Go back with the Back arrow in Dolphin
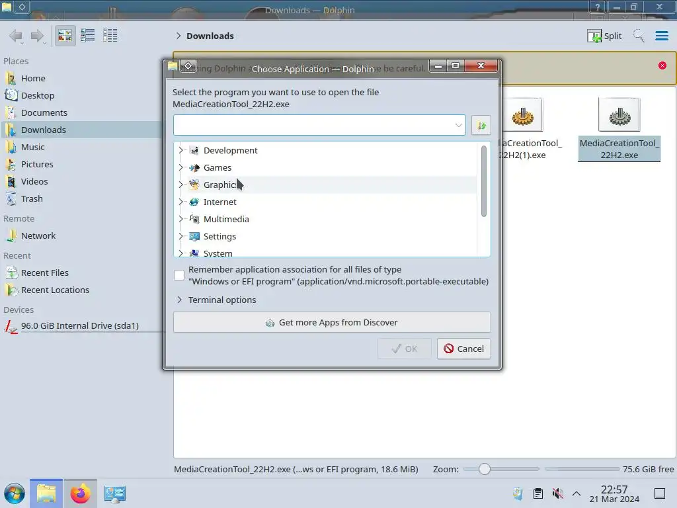Viewport: 677px width, 508px height. (x=16, y=36)
